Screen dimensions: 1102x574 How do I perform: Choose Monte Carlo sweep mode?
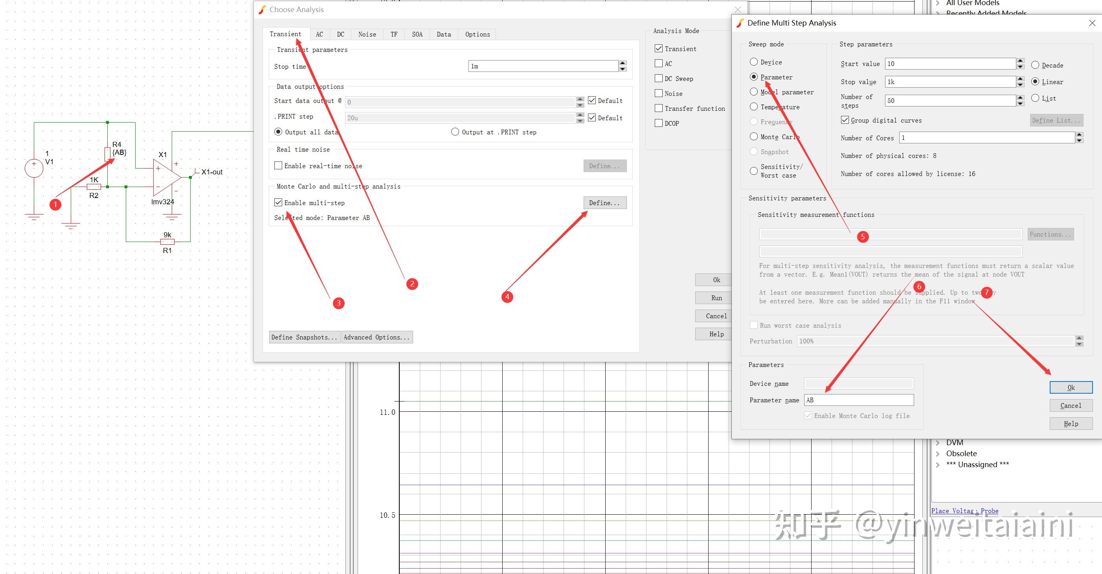coord(754,136)
